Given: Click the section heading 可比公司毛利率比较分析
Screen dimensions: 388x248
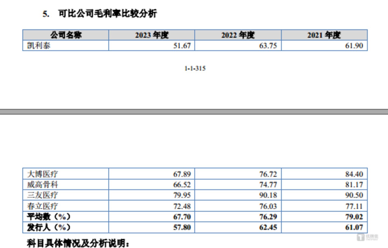Looking at the screenshot, I should [x=107, y=13].
